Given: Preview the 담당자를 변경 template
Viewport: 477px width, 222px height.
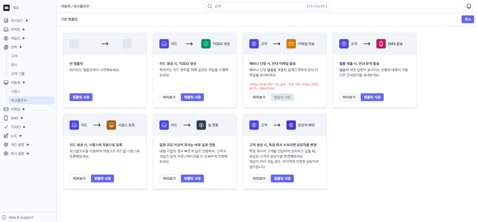Looking at the screenshot, I should coord(259,178).
